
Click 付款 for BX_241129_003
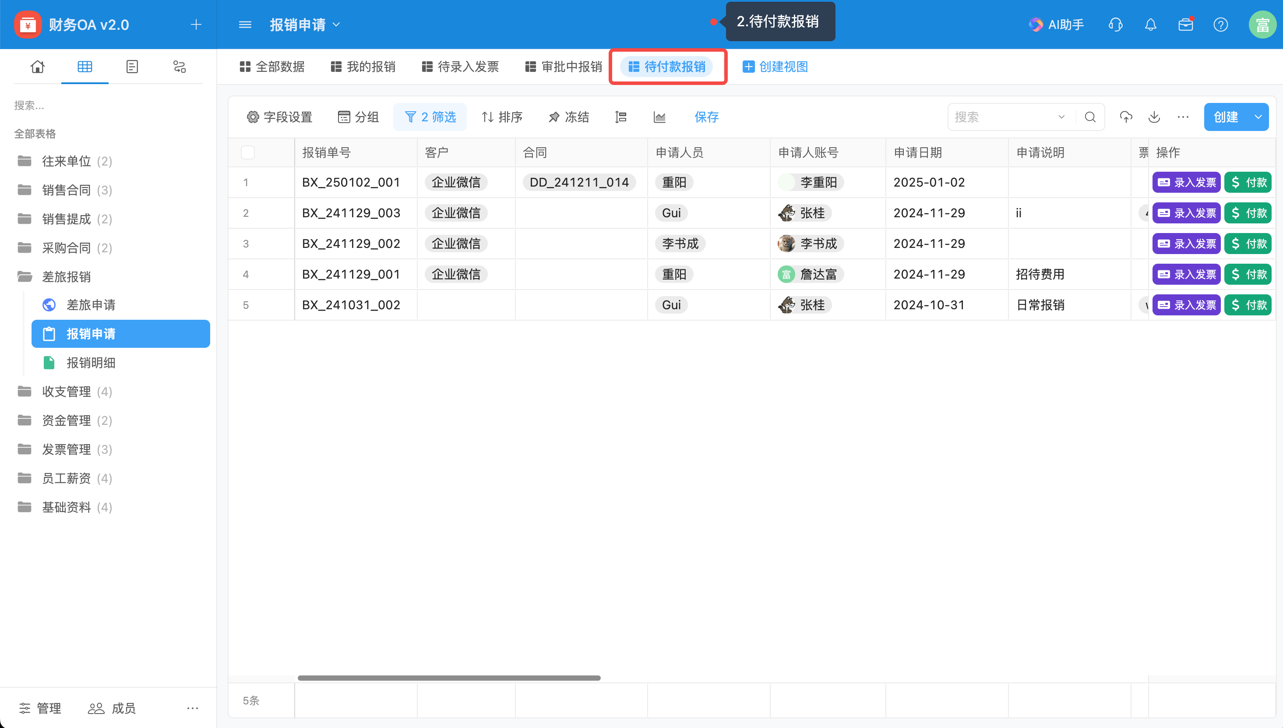[x=1248, y=213]
